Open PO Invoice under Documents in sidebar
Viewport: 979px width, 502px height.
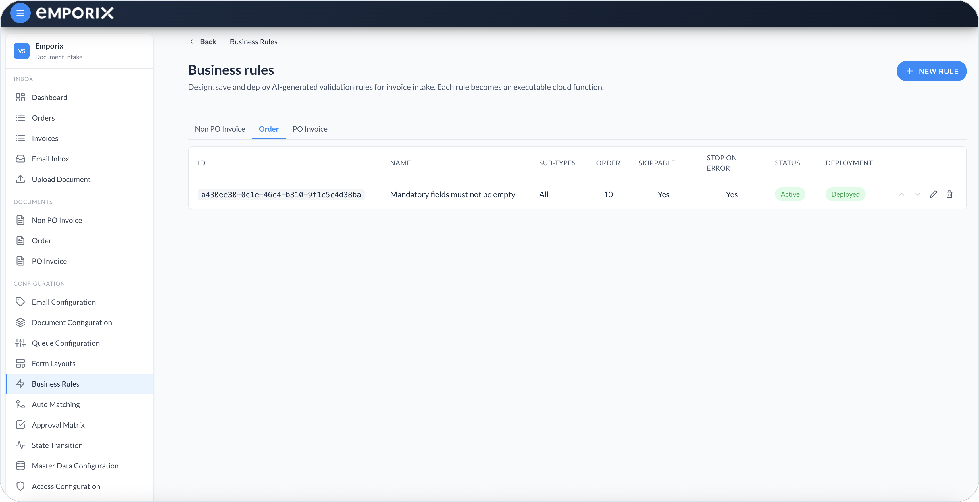[x=80, y=261]
